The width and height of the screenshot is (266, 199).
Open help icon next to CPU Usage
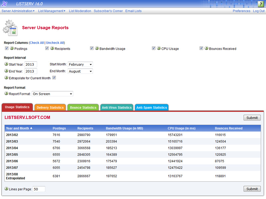point(159,48)
